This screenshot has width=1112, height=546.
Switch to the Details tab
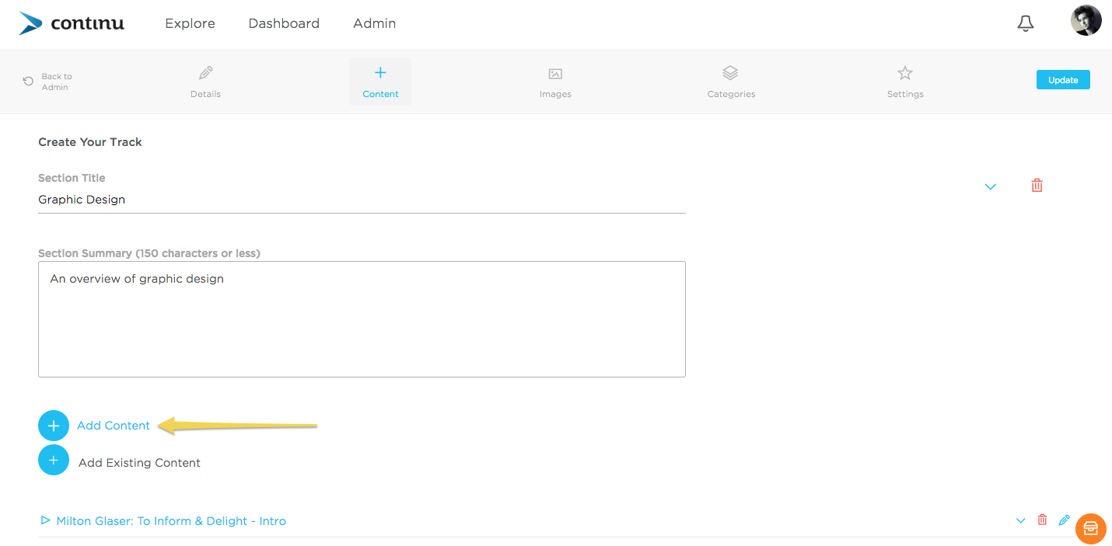pyautogui.click(x=205, y=82)
